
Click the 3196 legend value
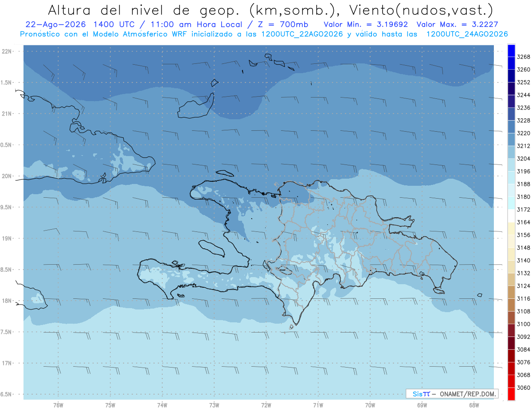point(524,171)
